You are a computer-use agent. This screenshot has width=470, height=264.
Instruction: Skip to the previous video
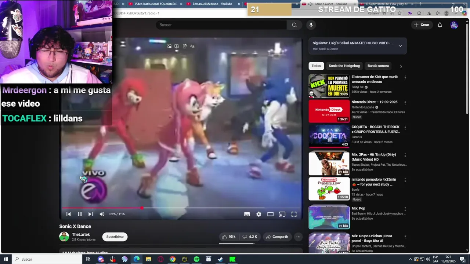pos(68,214)
